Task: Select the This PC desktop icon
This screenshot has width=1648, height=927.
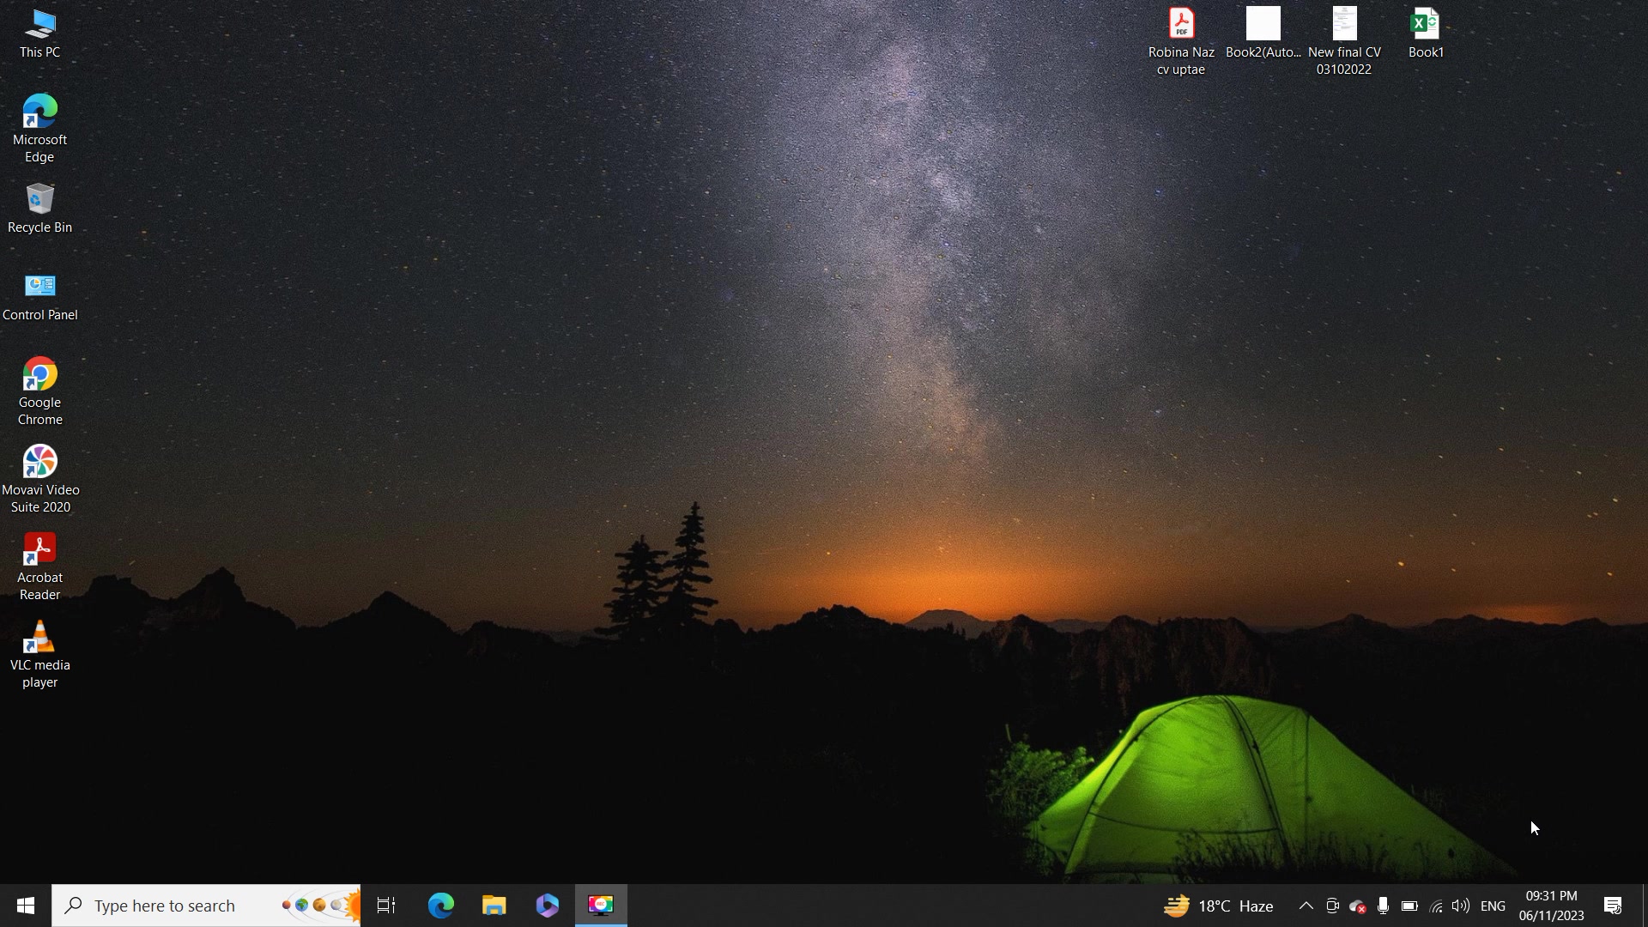Action: 39,34
